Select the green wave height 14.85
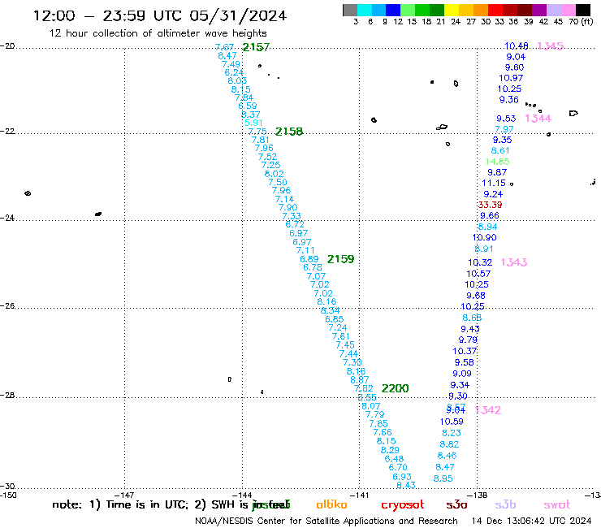 tap(497, 162)
